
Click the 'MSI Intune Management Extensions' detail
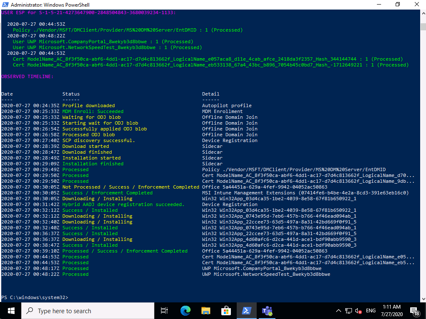305,193
